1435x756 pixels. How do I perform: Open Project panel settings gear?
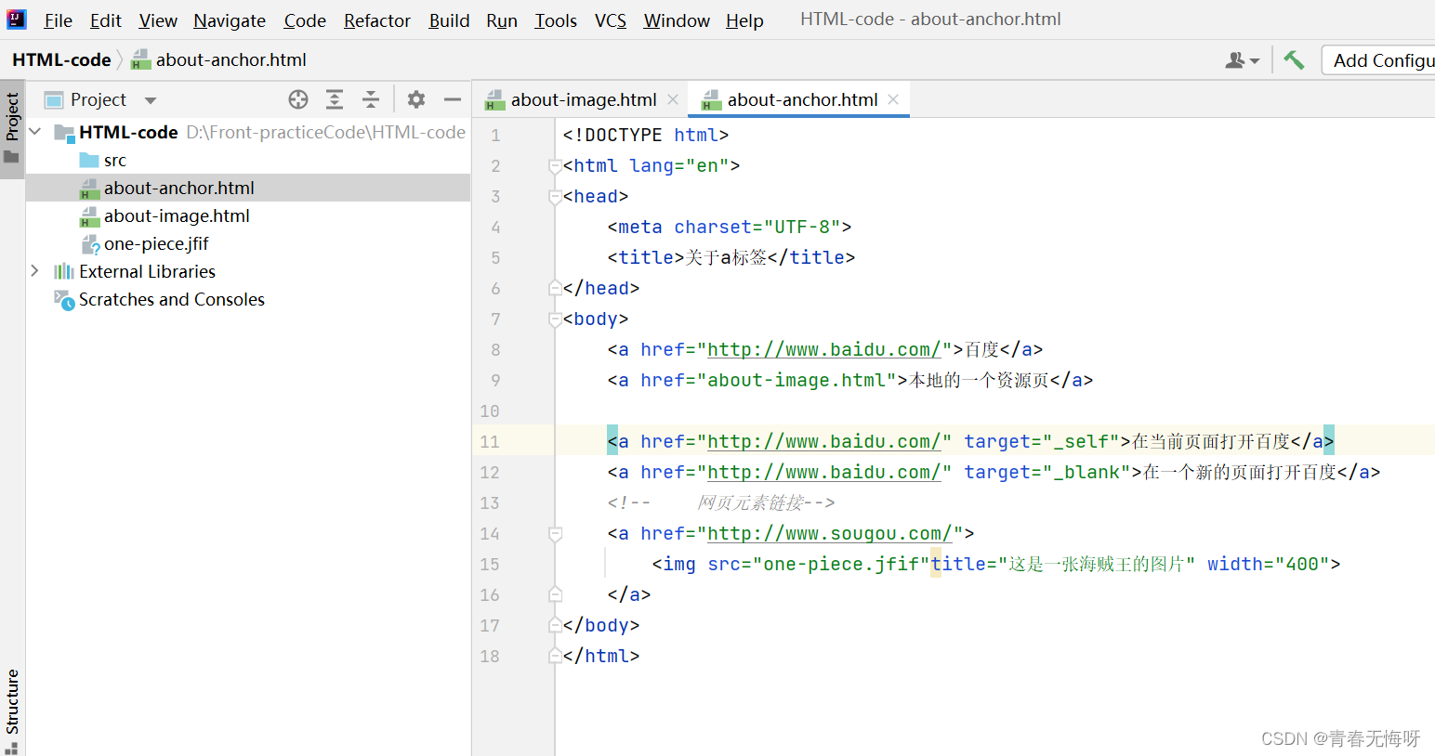(416, 99)
